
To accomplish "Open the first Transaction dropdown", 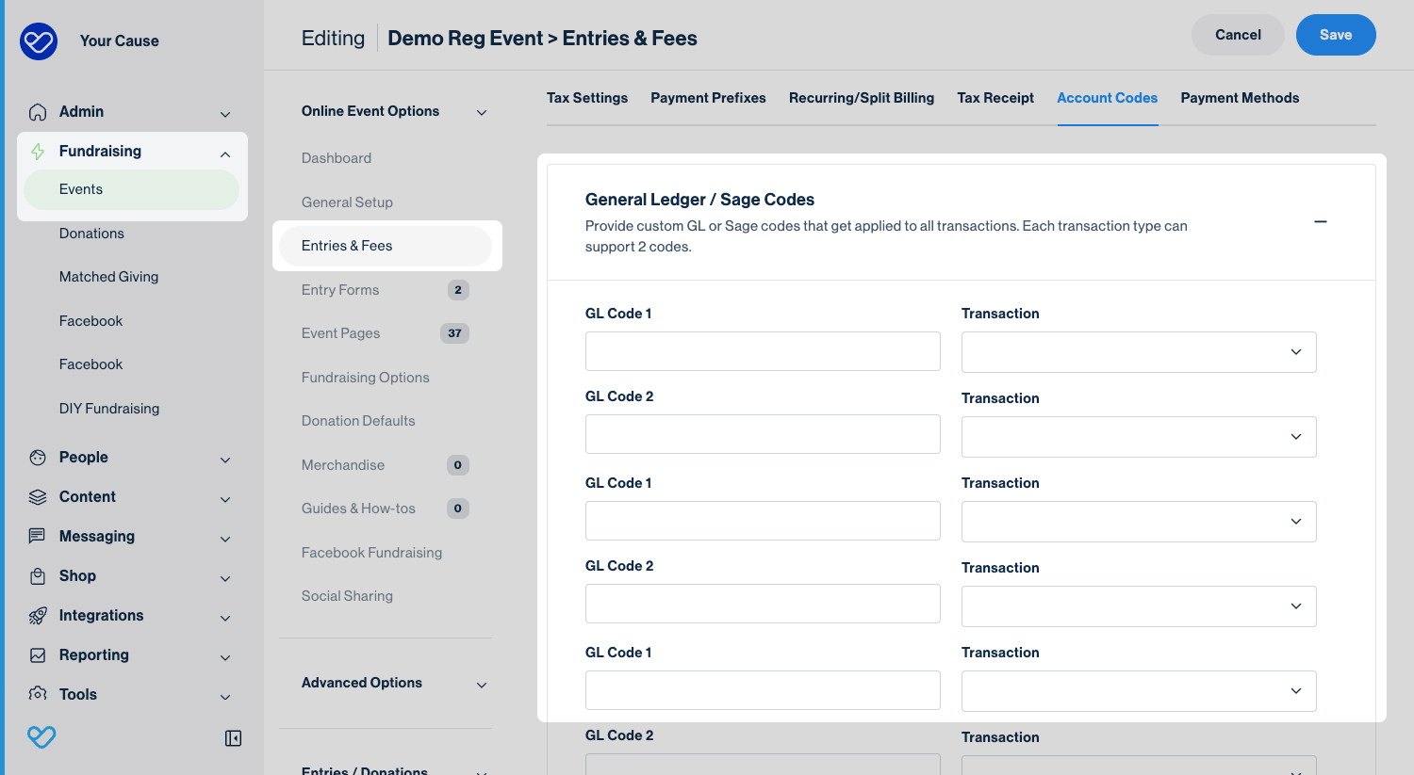I will click(1138, 352).
